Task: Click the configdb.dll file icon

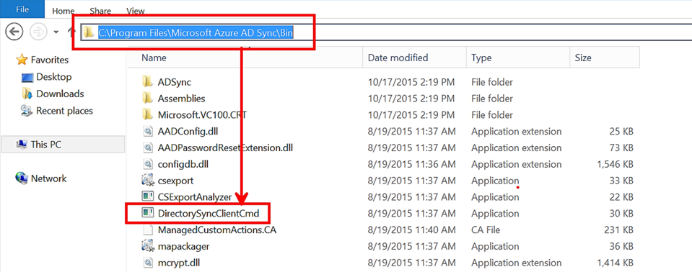Action: pyautogui.click(x=147, y=164)
